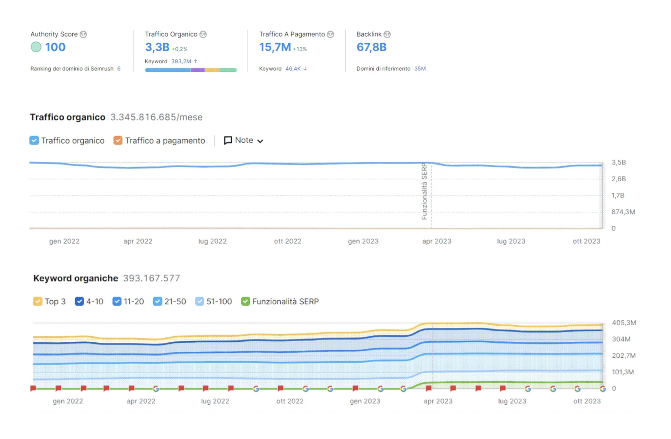Select the Google marker between lug 2022 and ott 2022

point(256,388)
